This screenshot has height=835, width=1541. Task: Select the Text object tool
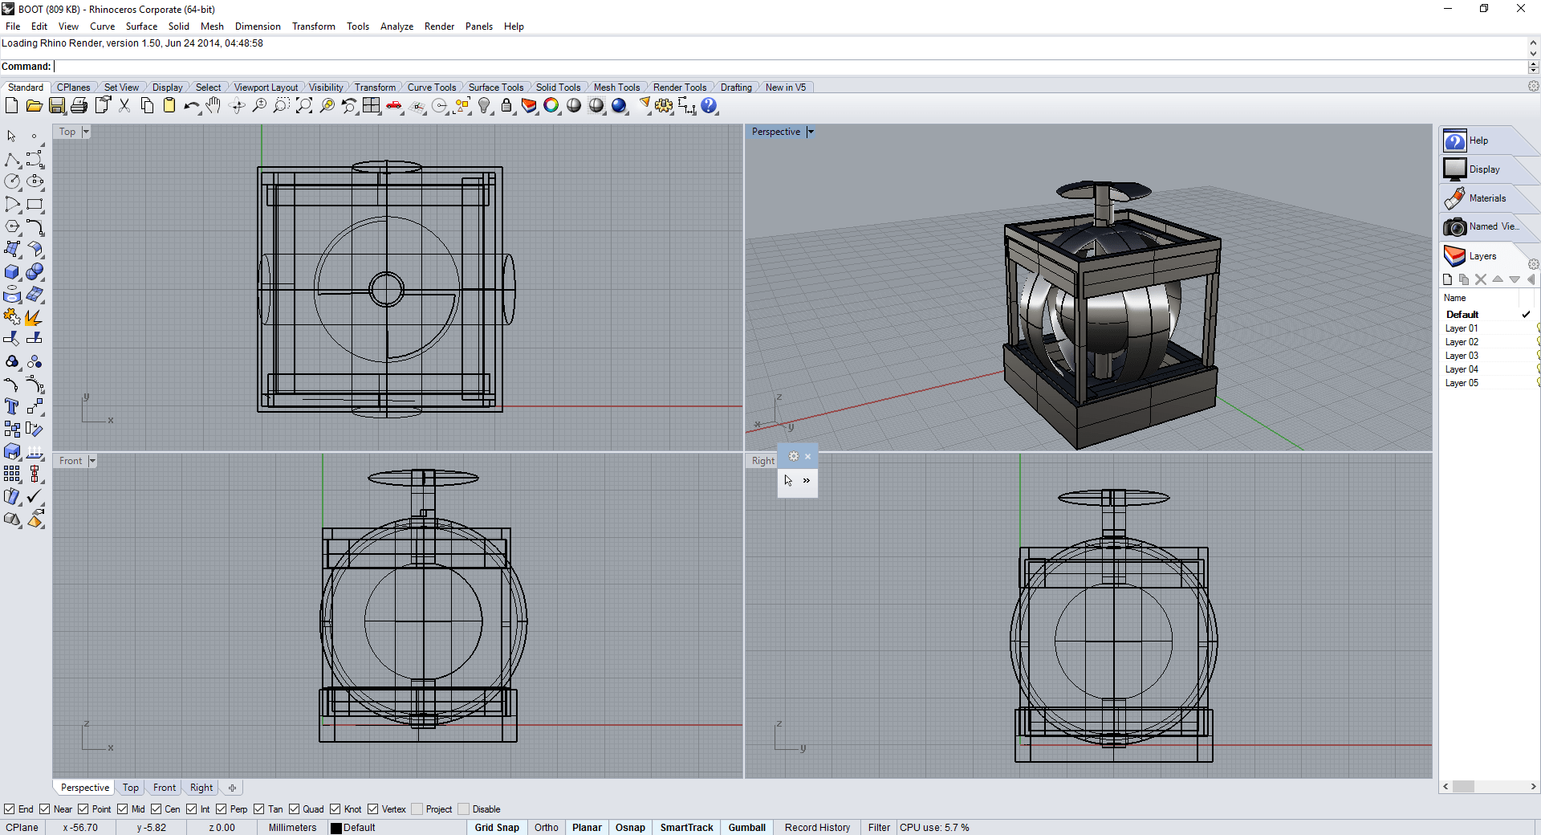(x=12, y=407)
